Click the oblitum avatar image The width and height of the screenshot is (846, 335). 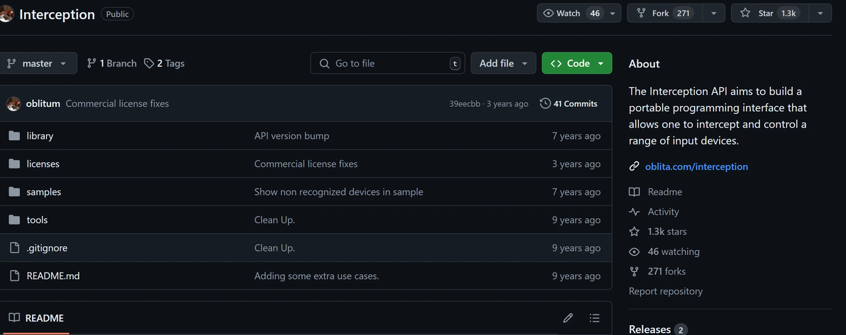pos(13,103)
